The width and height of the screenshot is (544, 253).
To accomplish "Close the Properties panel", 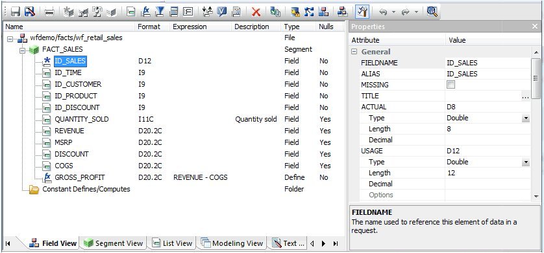I will pyautogui.click(x=535, y=27).
